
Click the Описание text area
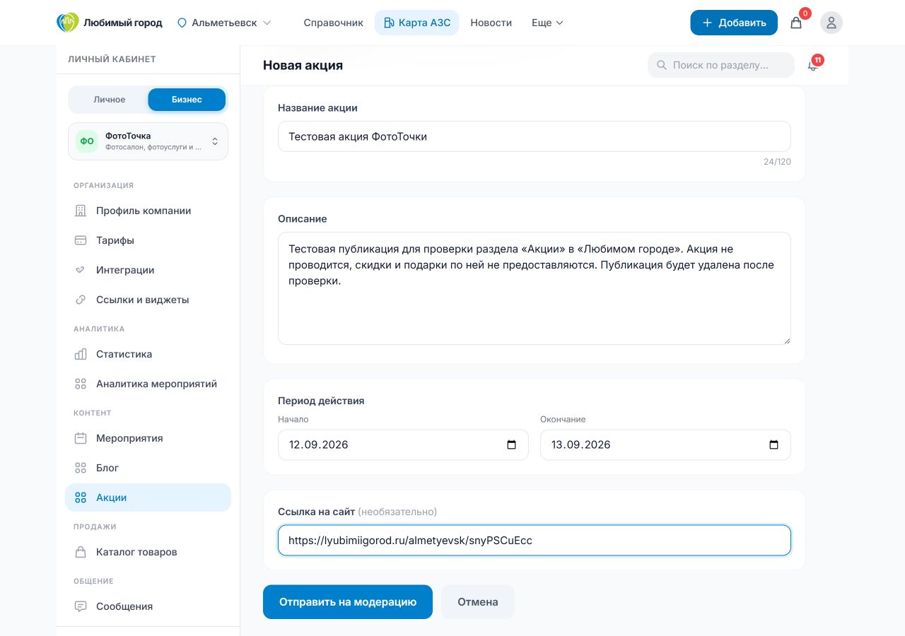(x=535, y=288)
